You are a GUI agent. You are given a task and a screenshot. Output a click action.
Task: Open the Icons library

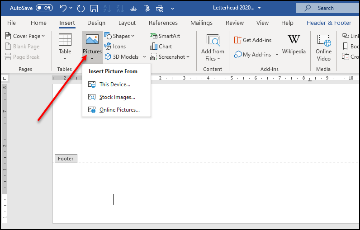[115, 46]
